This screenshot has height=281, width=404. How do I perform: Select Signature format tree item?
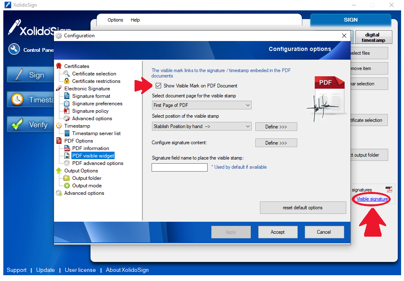pos(91,96)
